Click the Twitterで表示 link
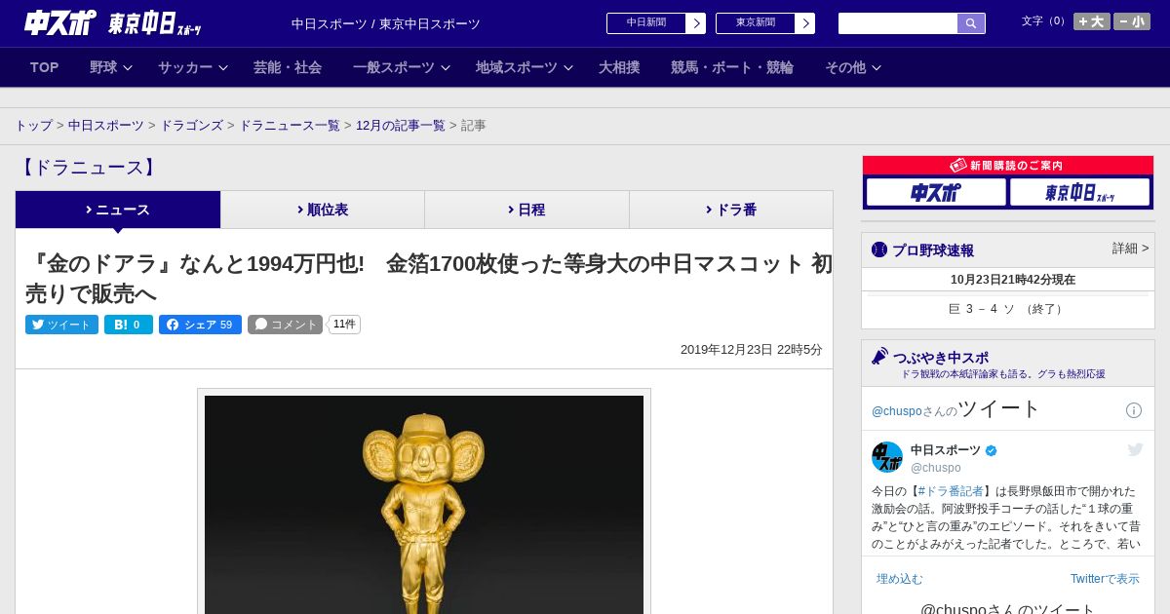 (x=1105, y=579)
